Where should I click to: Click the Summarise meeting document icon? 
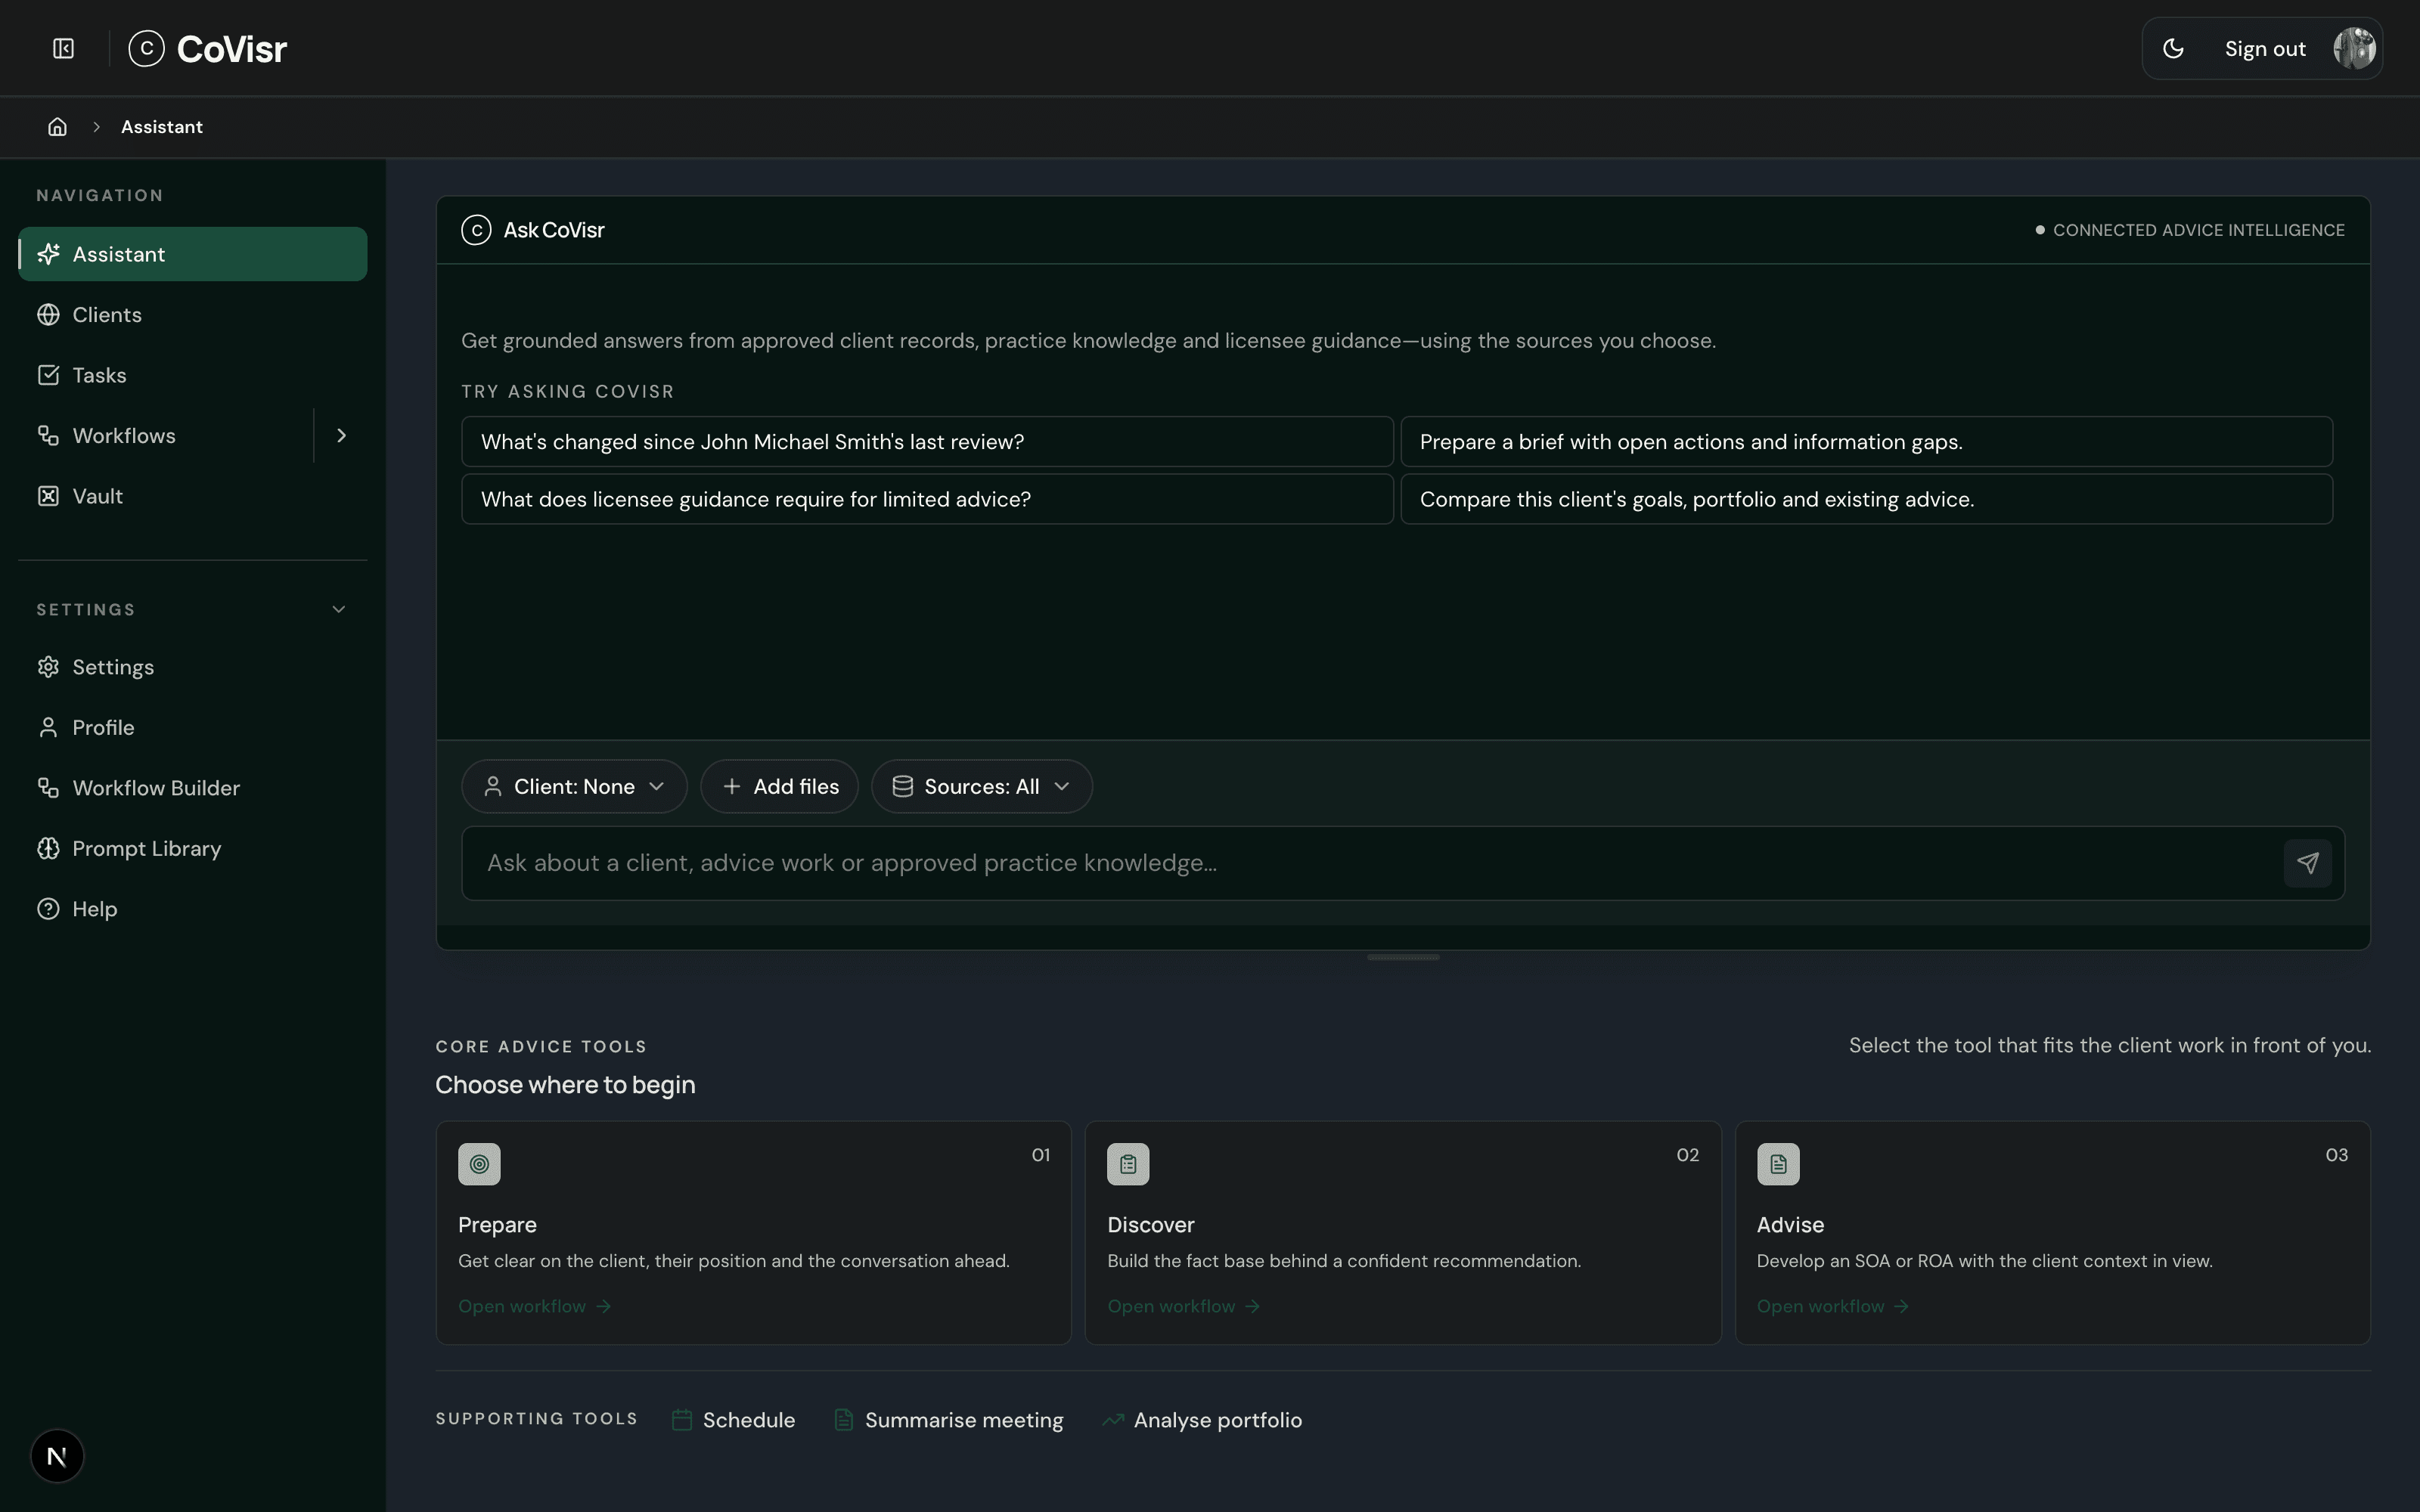[844, 1420]
